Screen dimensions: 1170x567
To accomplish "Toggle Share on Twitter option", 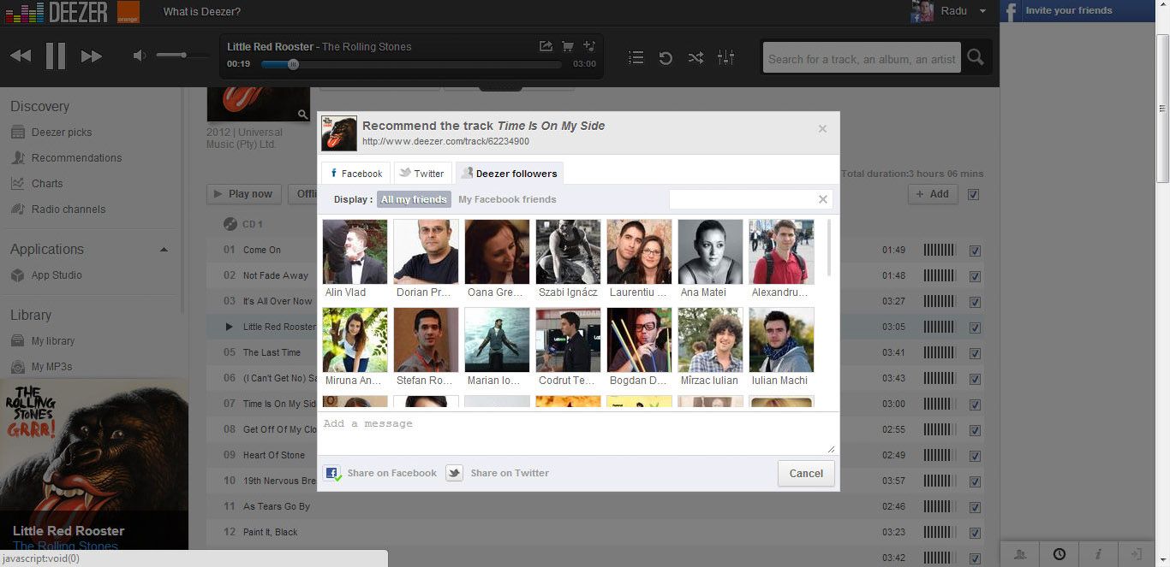I will (x=498, y=473).
